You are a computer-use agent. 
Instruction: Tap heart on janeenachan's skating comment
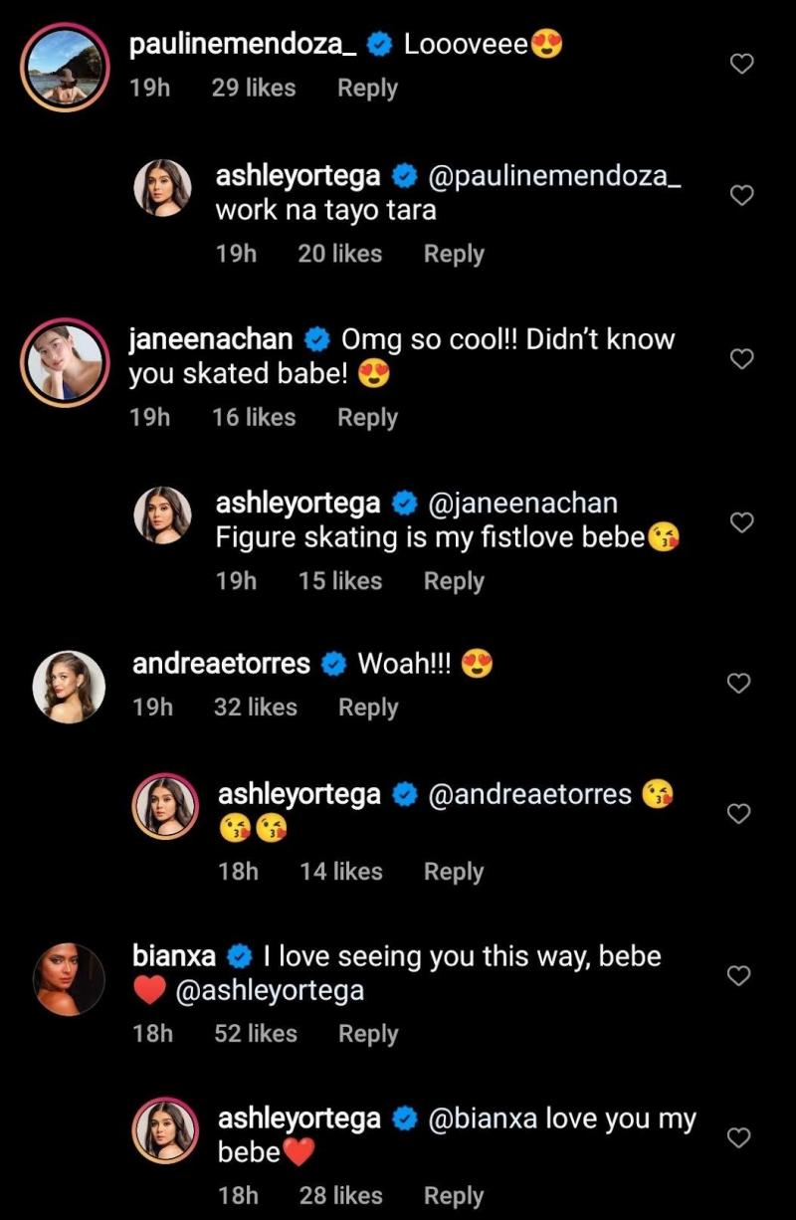point(741,359)
